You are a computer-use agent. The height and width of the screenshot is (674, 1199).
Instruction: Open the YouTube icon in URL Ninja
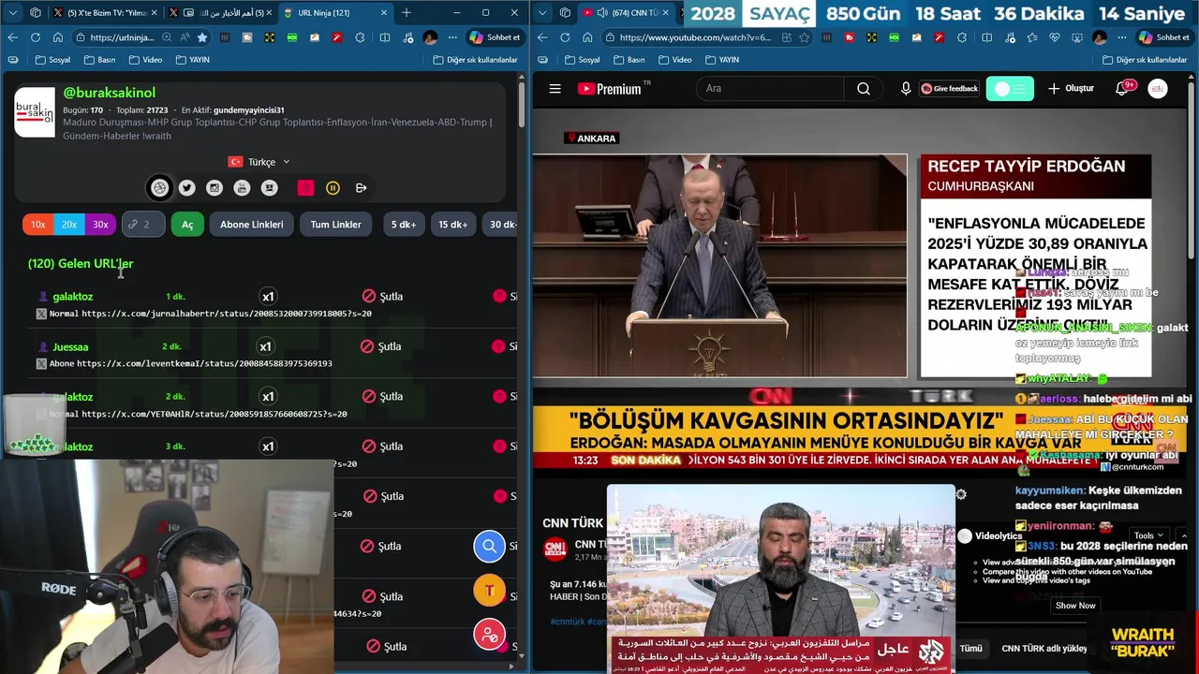click(242, 188)
